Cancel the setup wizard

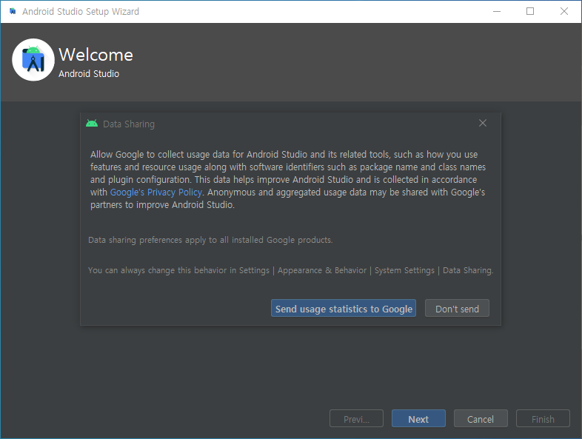(x=481, y=418)
